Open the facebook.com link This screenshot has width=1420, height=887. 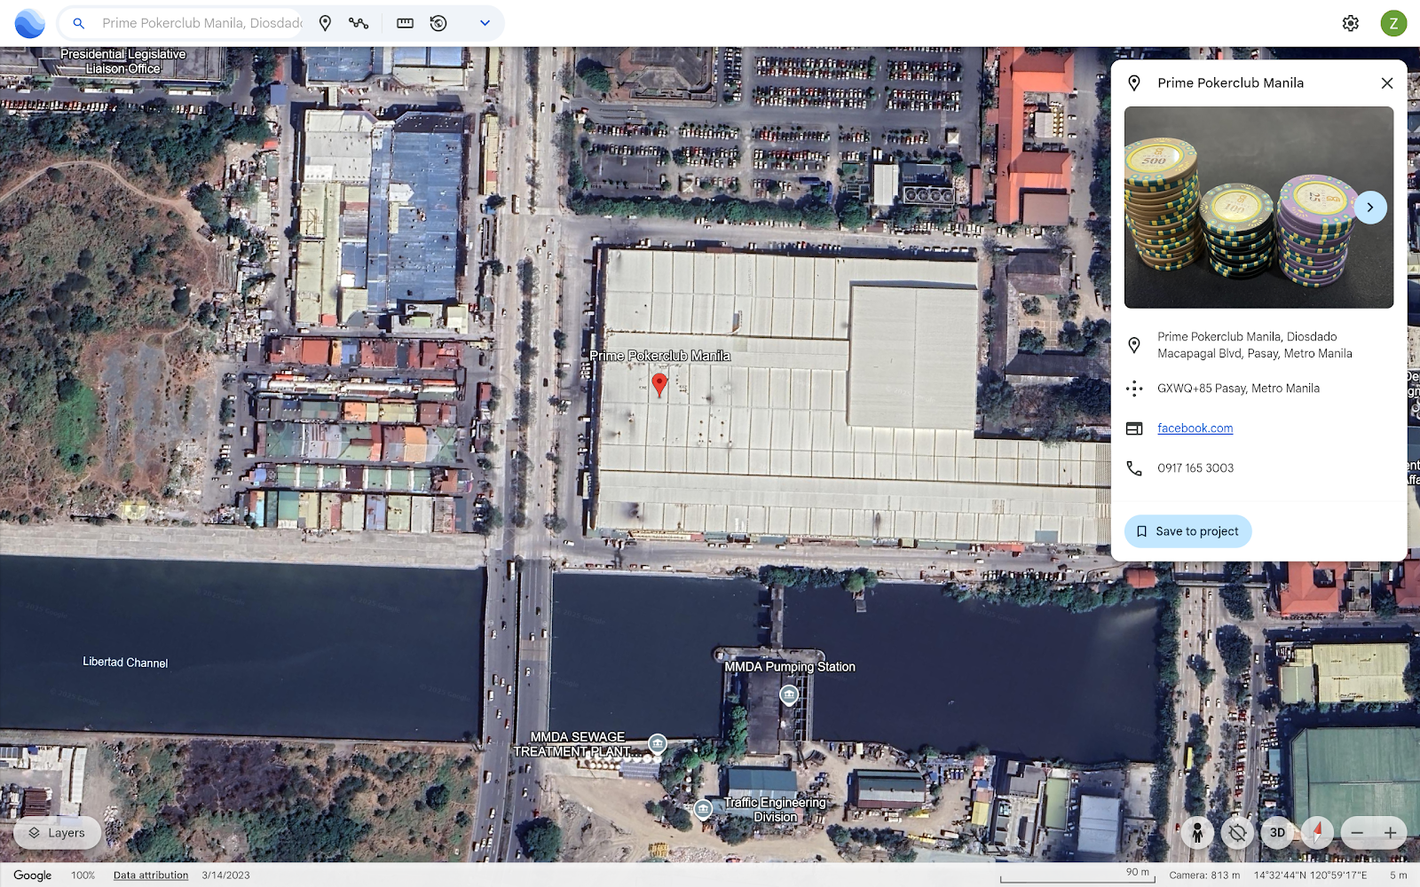(1195, 428)
